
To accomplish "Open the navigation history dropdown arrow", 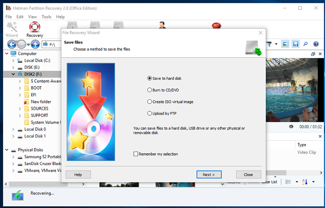I will [28, 44].
